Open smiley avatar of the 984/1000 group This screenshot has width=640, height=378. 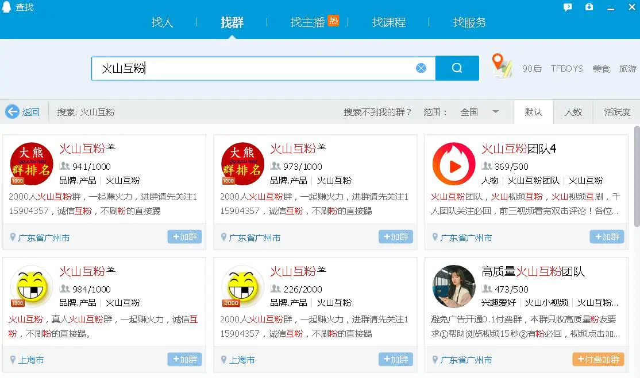click(x=32, y=286)
